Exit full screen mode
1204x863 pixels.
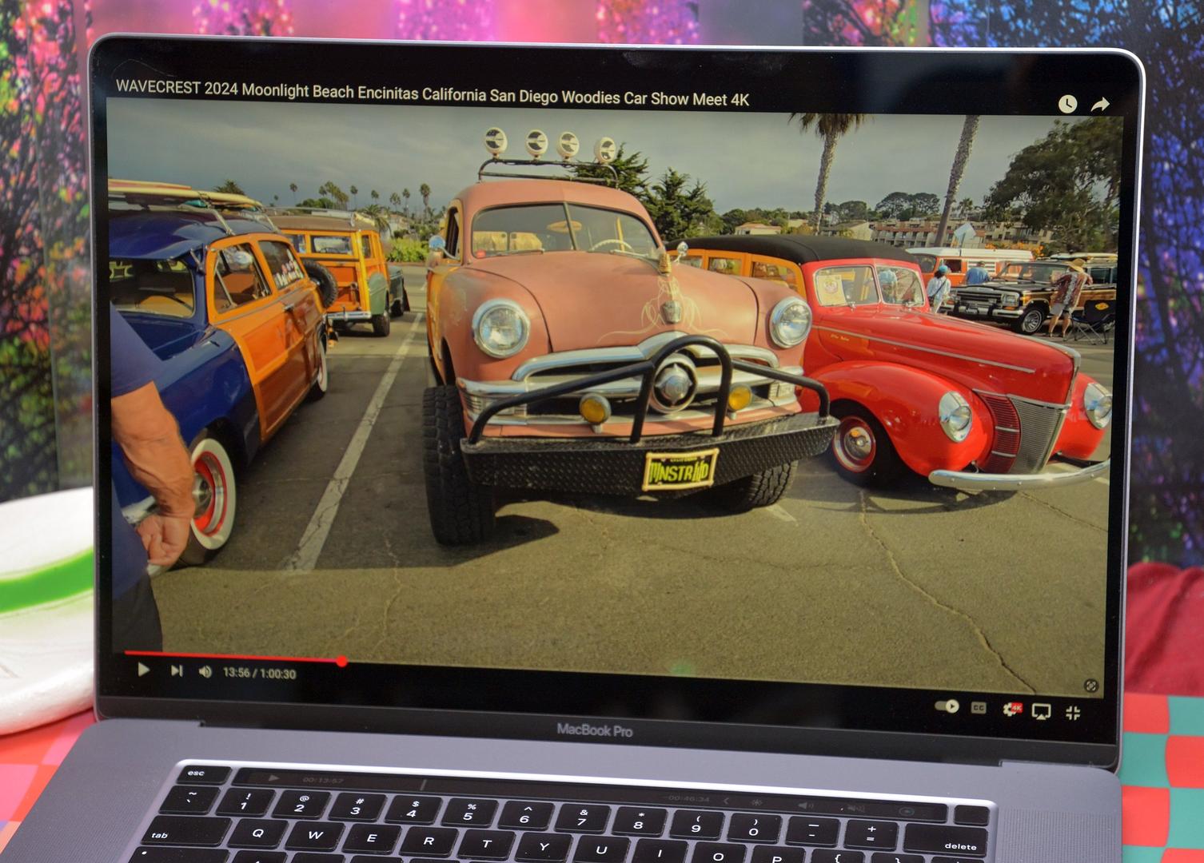click(x=1073, y=712)
